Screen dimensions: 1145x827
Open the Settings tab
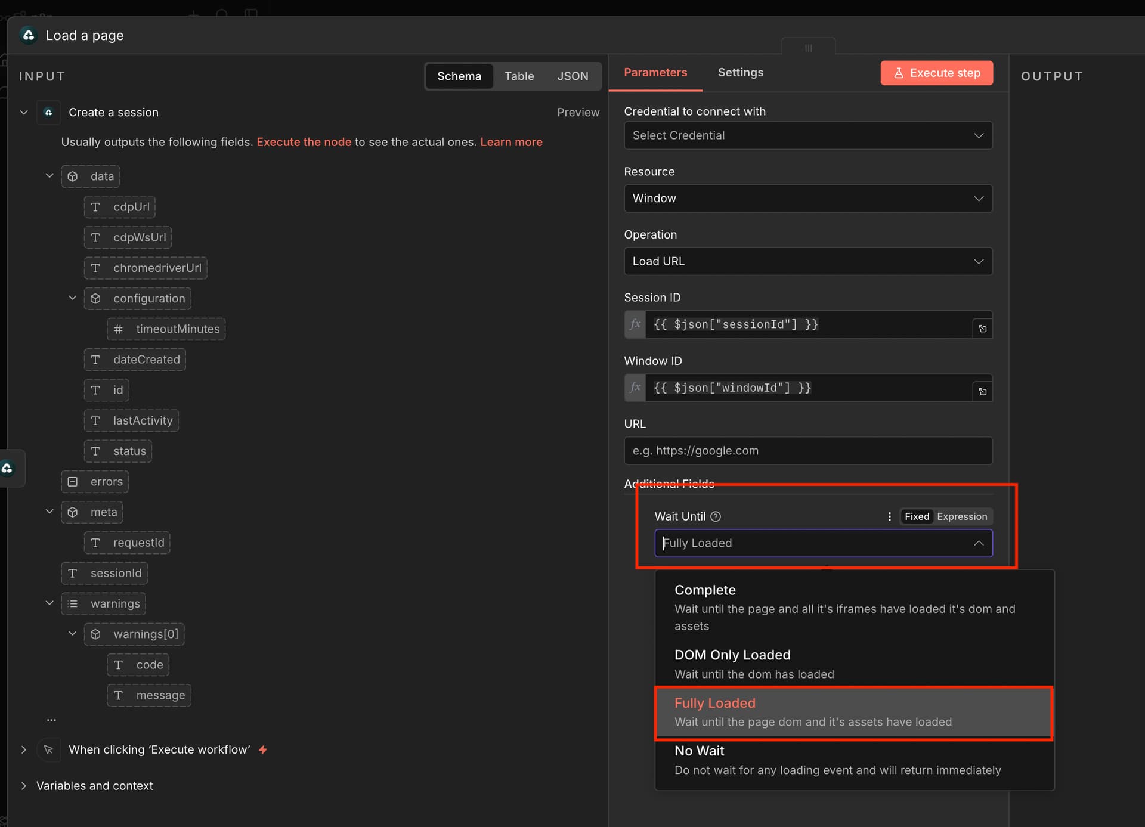tap(740, 72)
